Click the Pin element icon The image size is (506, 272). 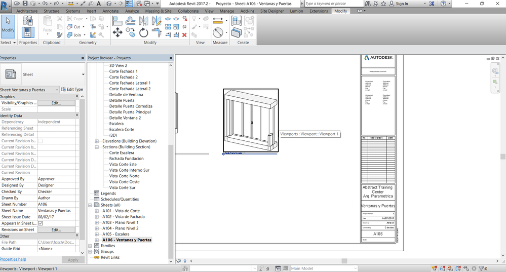pyautogui.click(x=184, y=27)
